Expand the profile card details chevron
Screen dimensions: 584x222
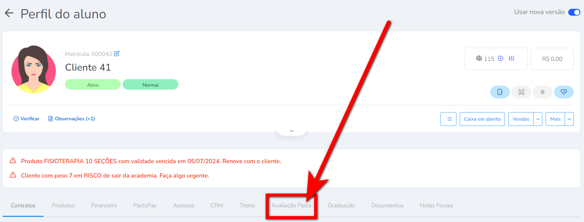point(292,131)
